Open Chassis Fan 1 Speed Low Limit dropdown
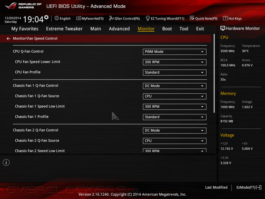The height and width of the screenshot is (199, 265). tap(175, 107)
